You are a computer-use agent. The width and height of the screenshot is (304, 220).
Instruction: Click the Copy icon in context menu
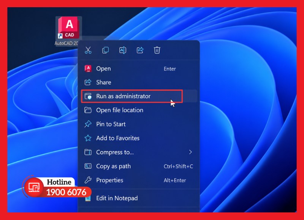point(105,50)
